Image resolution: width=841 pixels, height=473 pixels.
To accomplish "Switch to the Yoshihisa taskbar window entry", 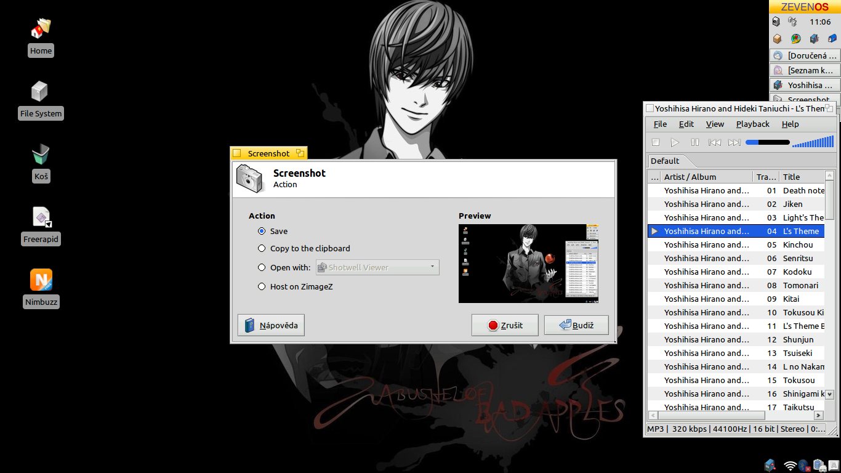I will (x=804, y=85).
